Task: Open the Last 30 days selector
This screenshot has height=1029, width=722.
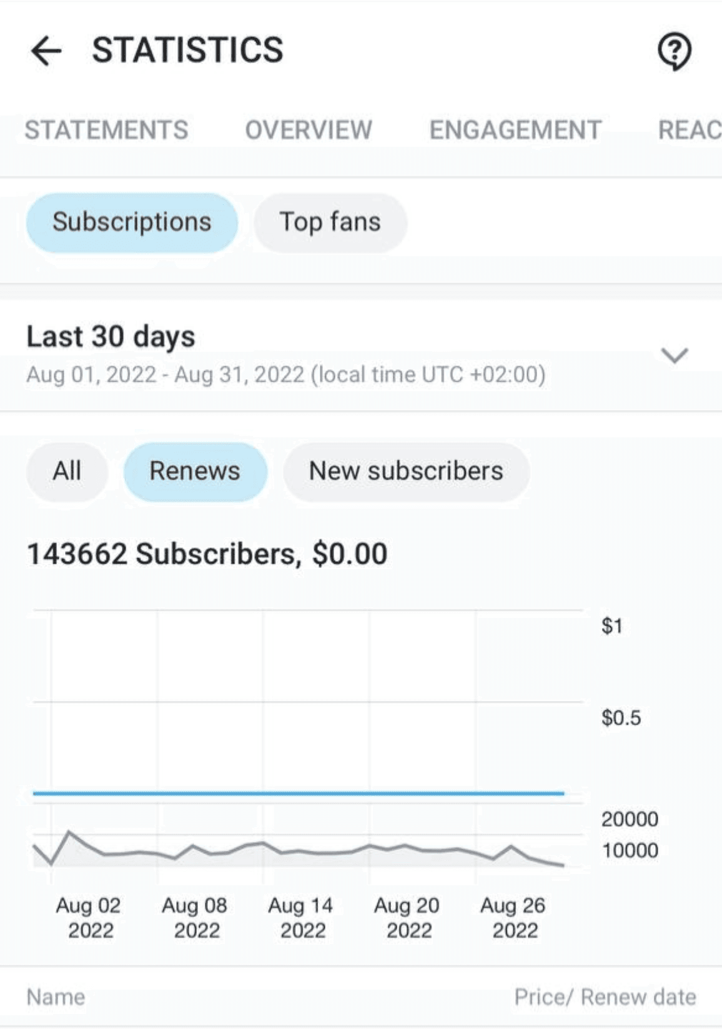Action: (111, 336)
